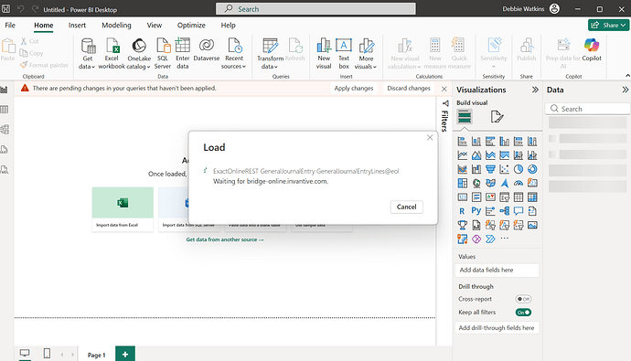Insert a Text box

344,54
